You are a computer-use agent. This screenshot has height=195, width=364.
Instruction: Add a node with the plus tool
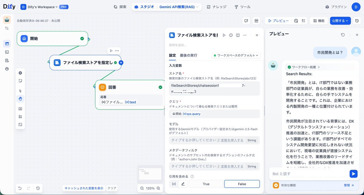(x=20, y=73)
